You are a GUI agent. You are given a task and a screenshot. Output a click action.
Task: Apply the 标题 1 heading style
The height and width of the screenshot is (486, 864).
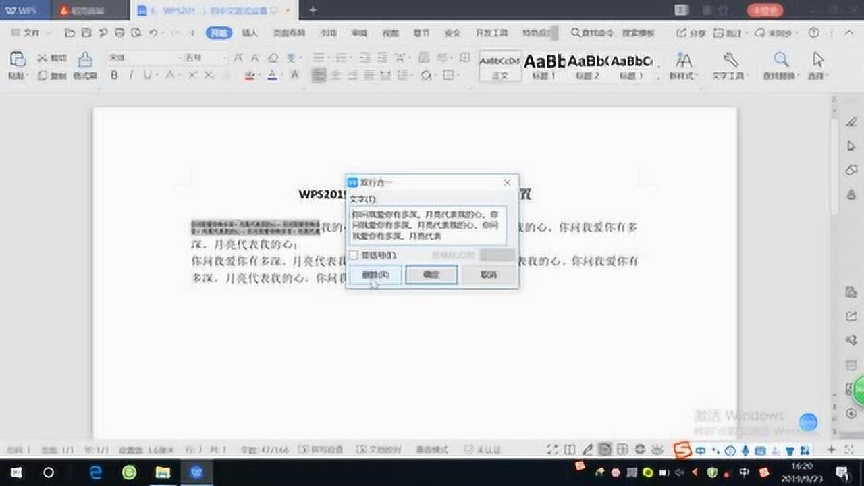coord(544,65)
